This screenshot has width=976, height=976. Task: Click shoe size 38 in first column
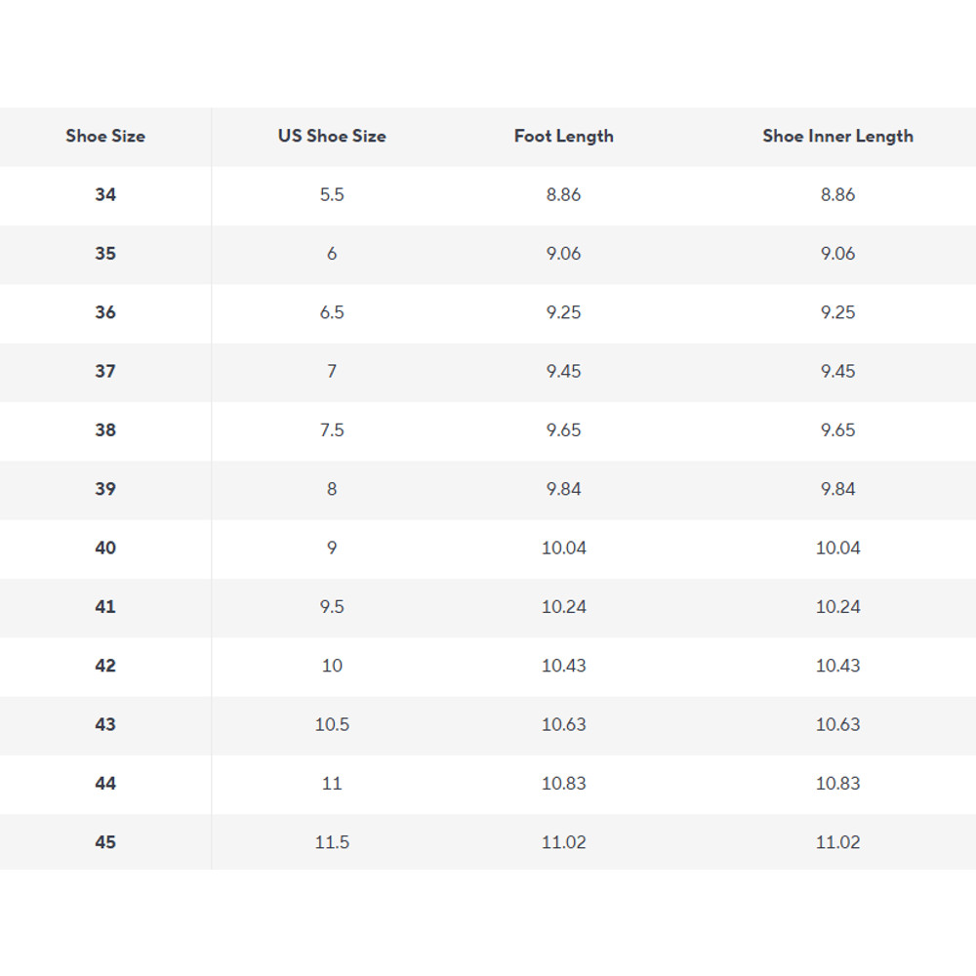pyautogui.click(x=105, y=430)
